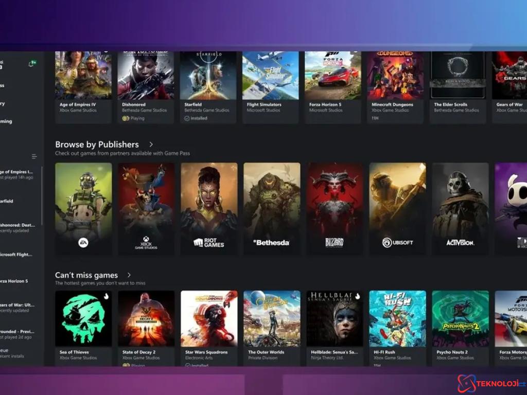
Task: Click the 'Starfield' title under its cover
Action: point(193,104)
